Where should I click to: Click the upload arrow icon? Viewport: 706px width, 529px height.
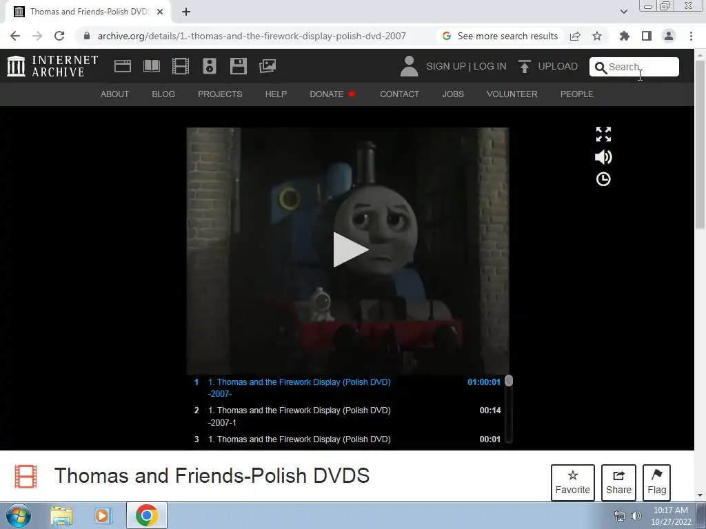tap(524, 66)
